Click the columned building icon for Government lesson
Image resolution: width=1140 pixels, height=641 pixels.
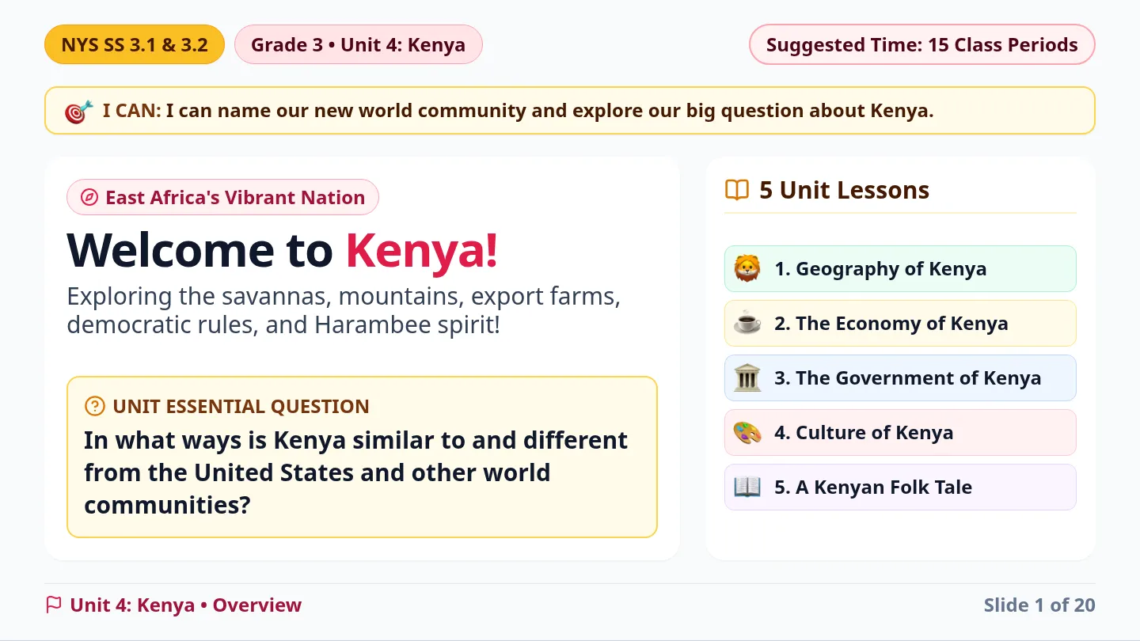coord(747,378)
